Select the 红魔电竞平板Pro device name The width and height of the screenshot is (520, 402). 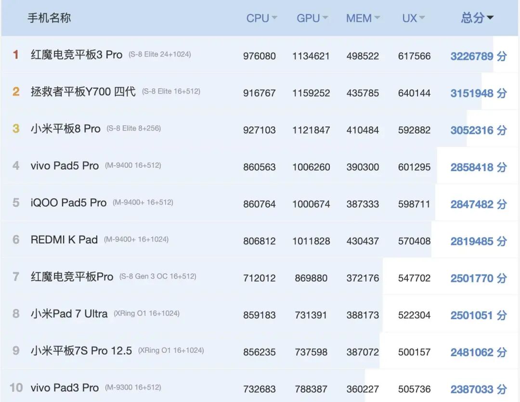pos(72,277)
